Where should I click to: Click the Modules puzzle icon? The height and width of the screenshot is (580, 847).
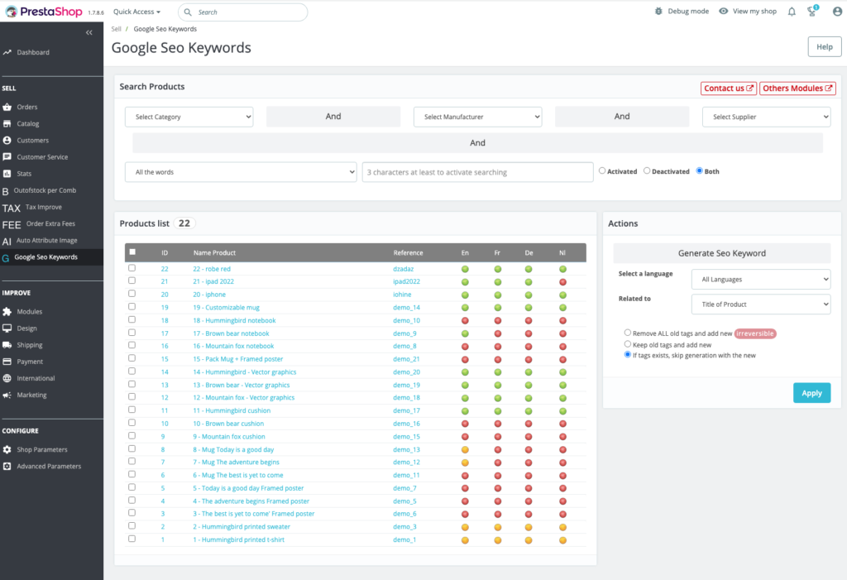[7, 312]
